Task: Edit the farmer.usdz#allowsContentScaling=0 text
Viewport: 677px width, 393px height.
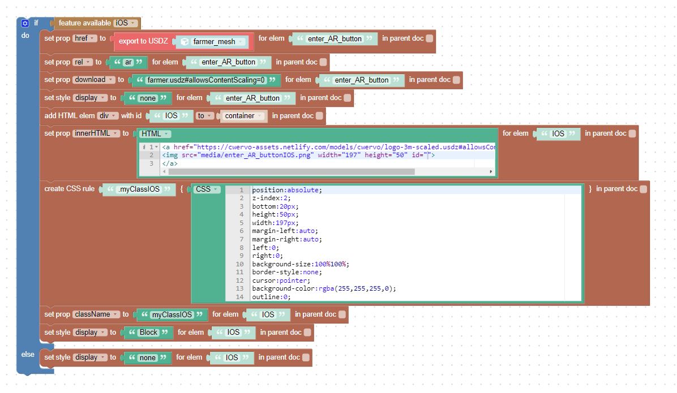Action: click(x=206, y=80)
